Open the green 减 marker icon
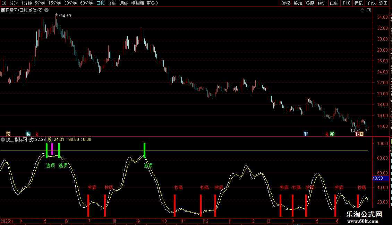Viewport: 392px width, 225px height. coord(332,134)
